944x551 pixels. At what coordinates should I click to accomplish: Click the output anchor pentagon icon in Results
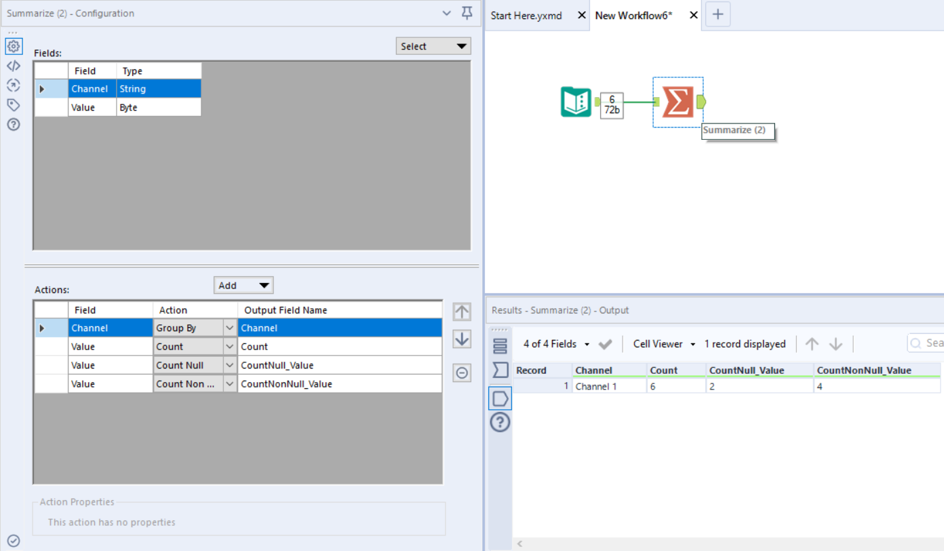(500, 398)
